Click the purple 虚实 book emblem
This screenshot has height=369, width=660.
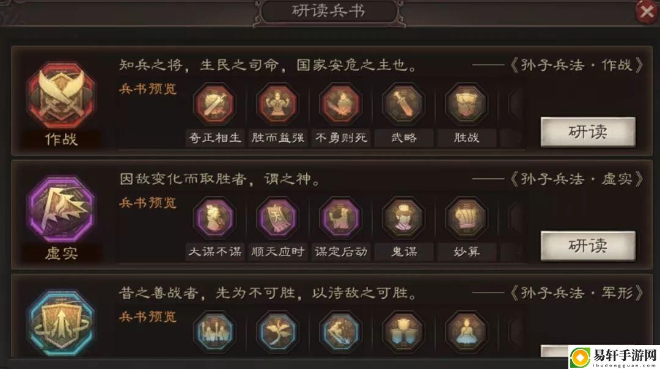[x=61, y=210]
